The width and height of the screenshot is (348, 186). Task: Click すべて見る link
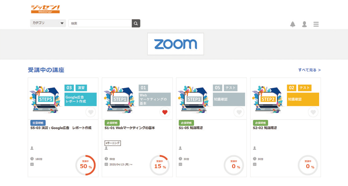pos(309,70)
